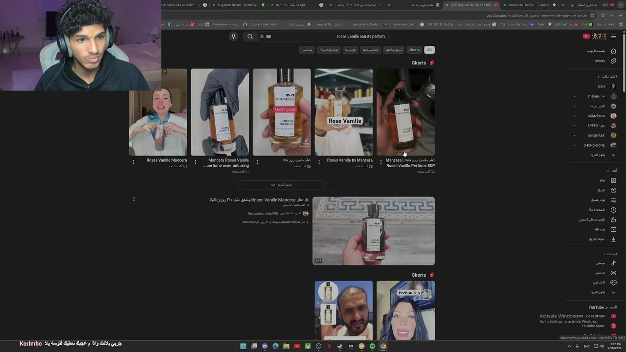Expand more Explore items chevron below Gaming

coord(613,292)
